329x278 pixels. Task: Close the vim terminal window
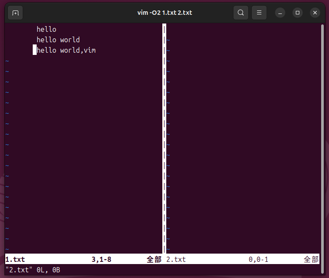coord(315,13)
